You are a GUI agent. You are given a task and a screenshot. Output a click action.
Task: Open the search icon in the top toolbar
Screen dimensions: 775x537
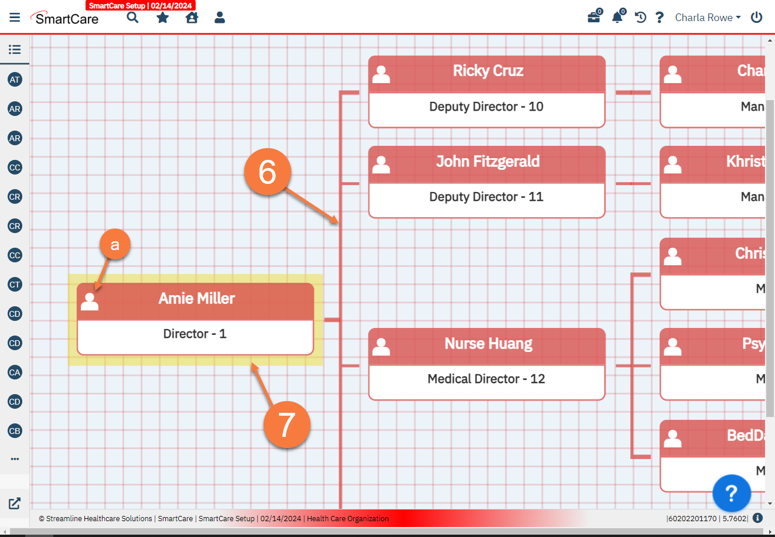coord(132,17)
